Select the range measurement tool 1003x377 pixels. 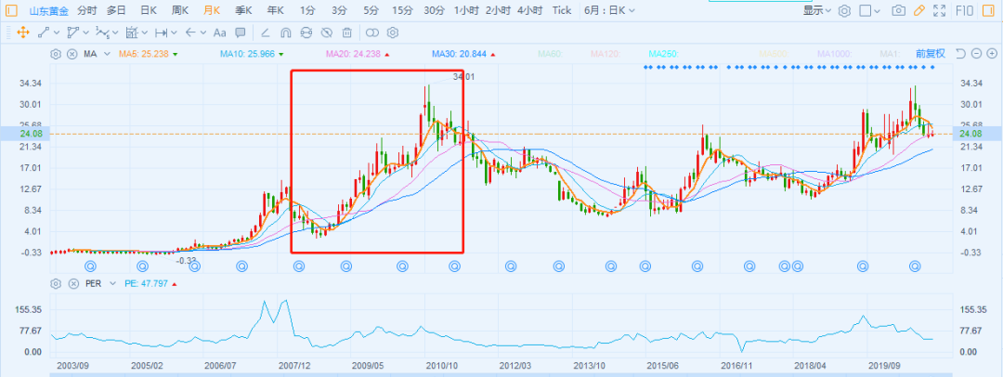(x=161, y=32)
